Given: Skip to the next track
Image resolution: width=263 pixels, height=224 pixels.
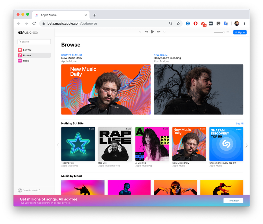Looking at the screenshot, I should pos(159,32).
